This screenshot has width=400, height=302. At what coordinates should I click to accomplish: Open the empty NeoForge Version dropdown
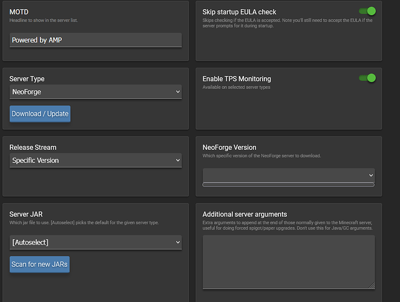pyautogui.click(x=288, y=175)
